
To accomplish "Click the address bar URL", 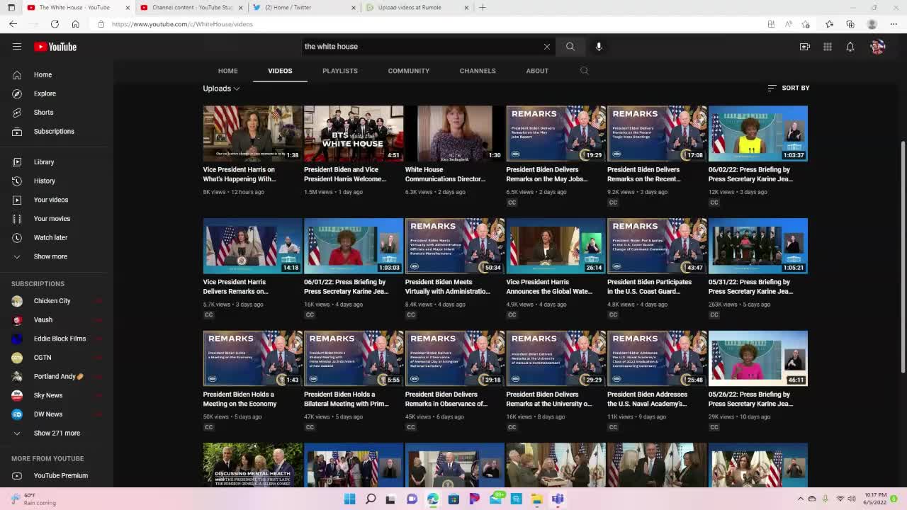I will click(x=182, y=24).
